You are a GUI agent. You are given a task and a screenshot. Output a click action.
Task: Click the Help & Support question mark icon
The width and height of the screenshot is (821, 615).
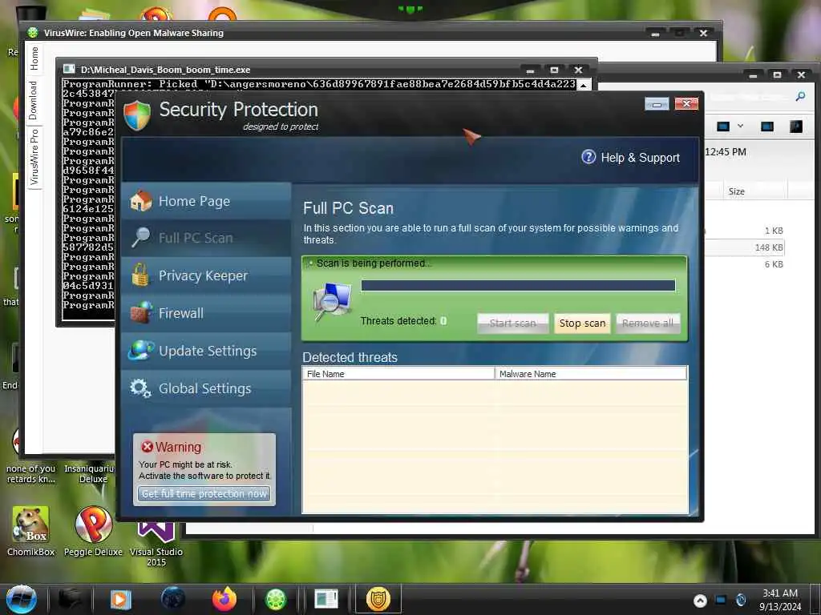click(588, 157)
